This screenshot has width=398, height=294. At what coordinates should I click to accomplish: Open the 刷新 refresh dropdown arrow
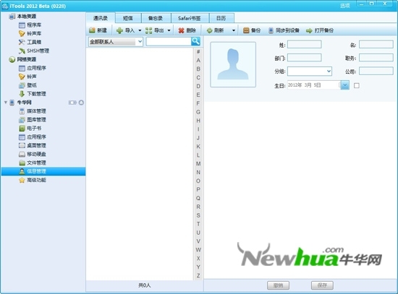click(234, 30)
